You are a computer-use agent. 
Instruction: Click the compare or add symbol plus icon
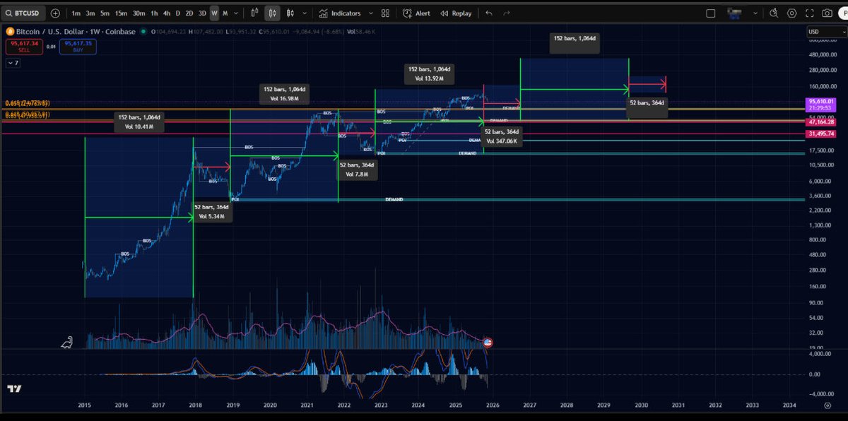[x=55, y=13]
